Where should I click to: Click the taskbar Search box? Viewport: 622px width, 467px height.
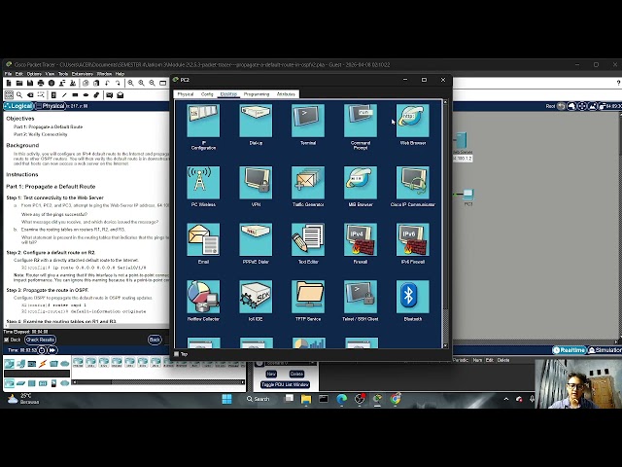point(259,399)
